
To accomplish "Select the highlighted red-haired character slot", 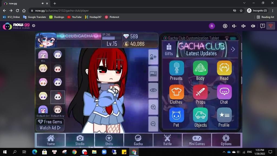I will point(58,97).
